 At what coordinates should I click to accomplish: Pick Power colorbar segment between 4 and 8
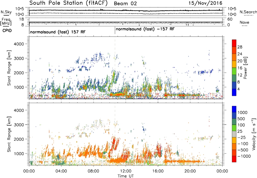[234, 85]
